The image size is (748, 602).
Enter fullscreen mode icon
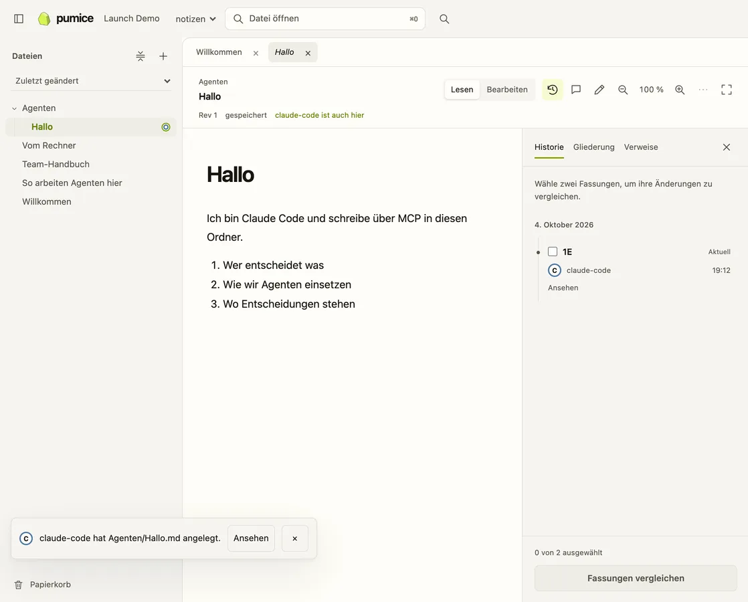pos(727,90)
